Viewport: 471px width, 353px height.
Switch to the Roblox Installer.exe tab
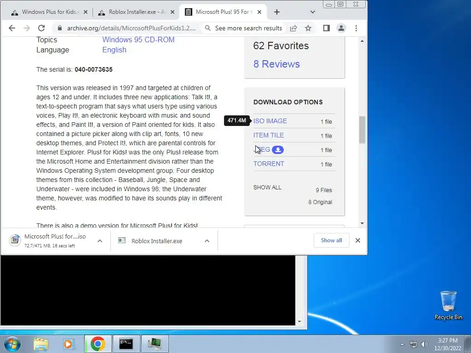point(135,12)
